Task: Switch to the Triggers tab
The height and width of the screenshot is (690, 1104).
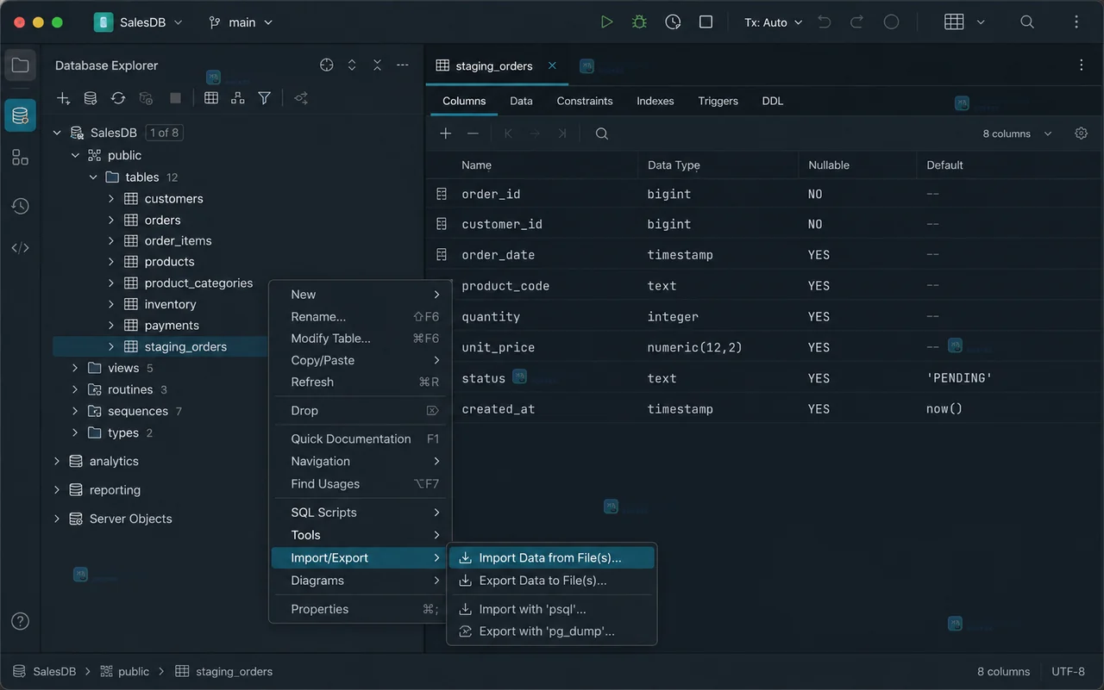Action: click(718, 101)
